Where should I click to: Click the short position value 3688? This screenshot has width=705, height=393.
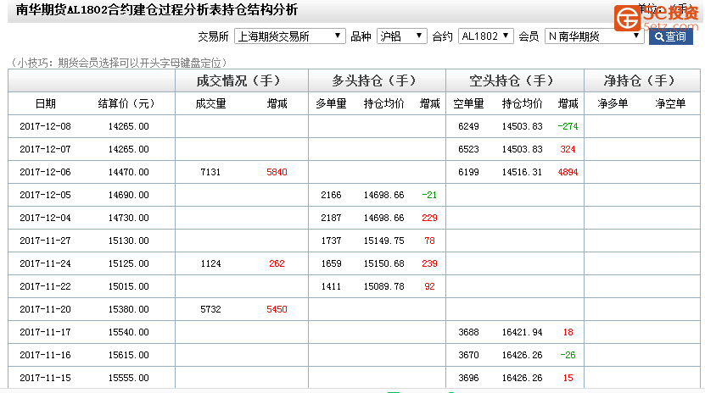(468, 332)
